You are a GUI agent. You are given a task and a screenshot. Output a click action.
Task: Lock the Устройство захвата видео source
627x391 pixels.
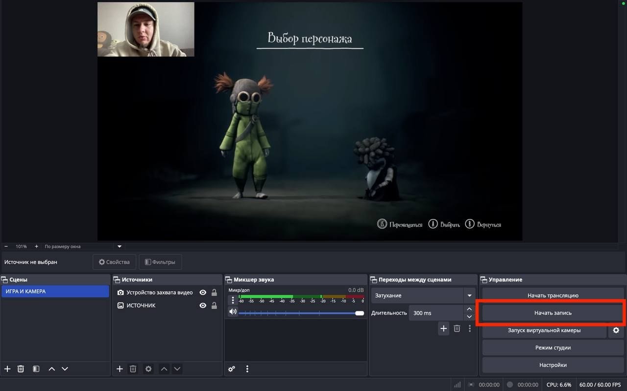click(214, 292)
